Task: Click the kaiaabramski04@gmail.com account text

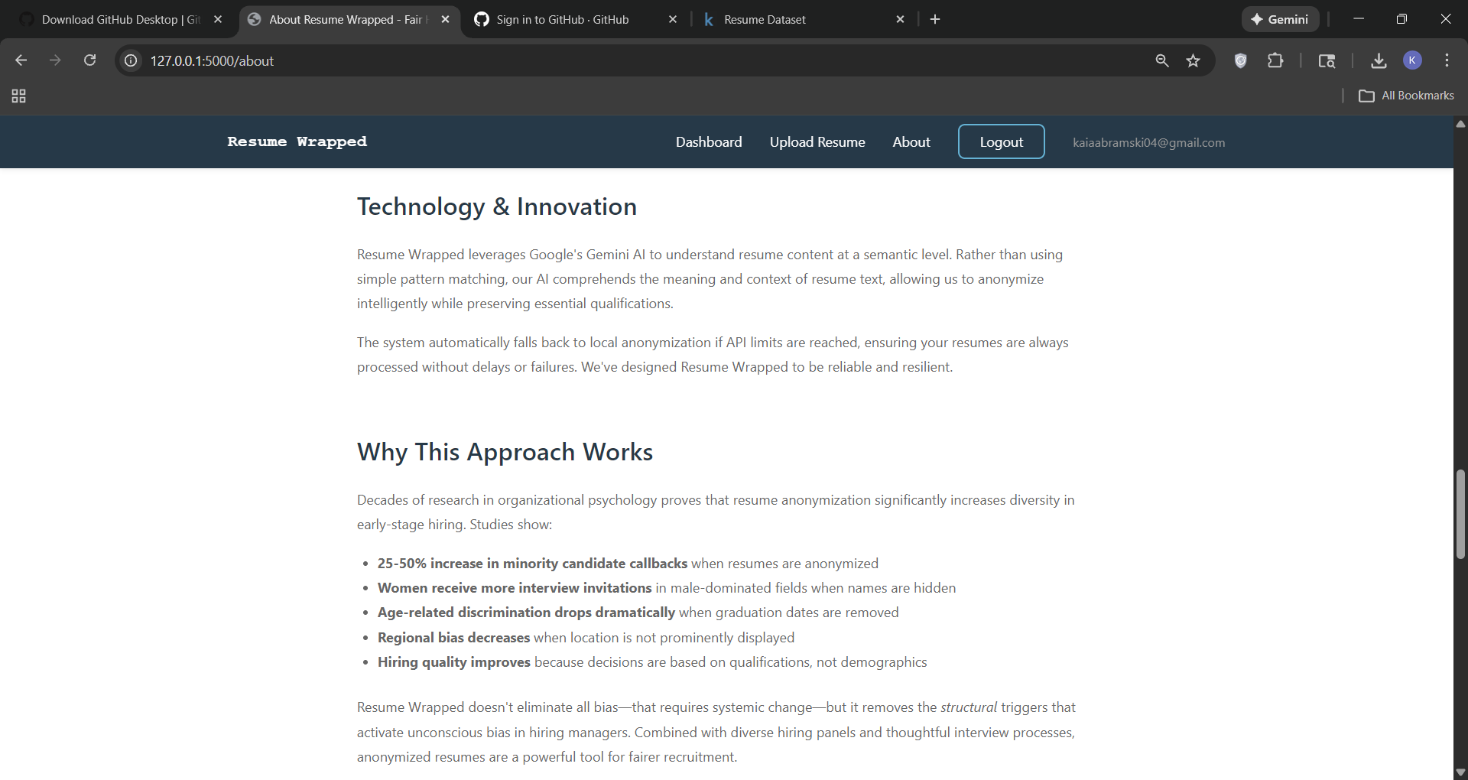Action: [x=1148, y=142]
